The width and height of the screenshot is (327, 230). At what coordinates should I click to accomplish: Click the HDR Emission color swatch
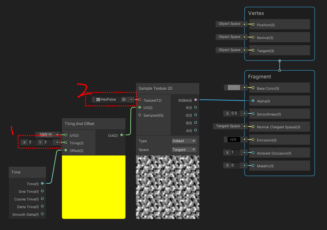pyautogui.click(x=234, y=140)
